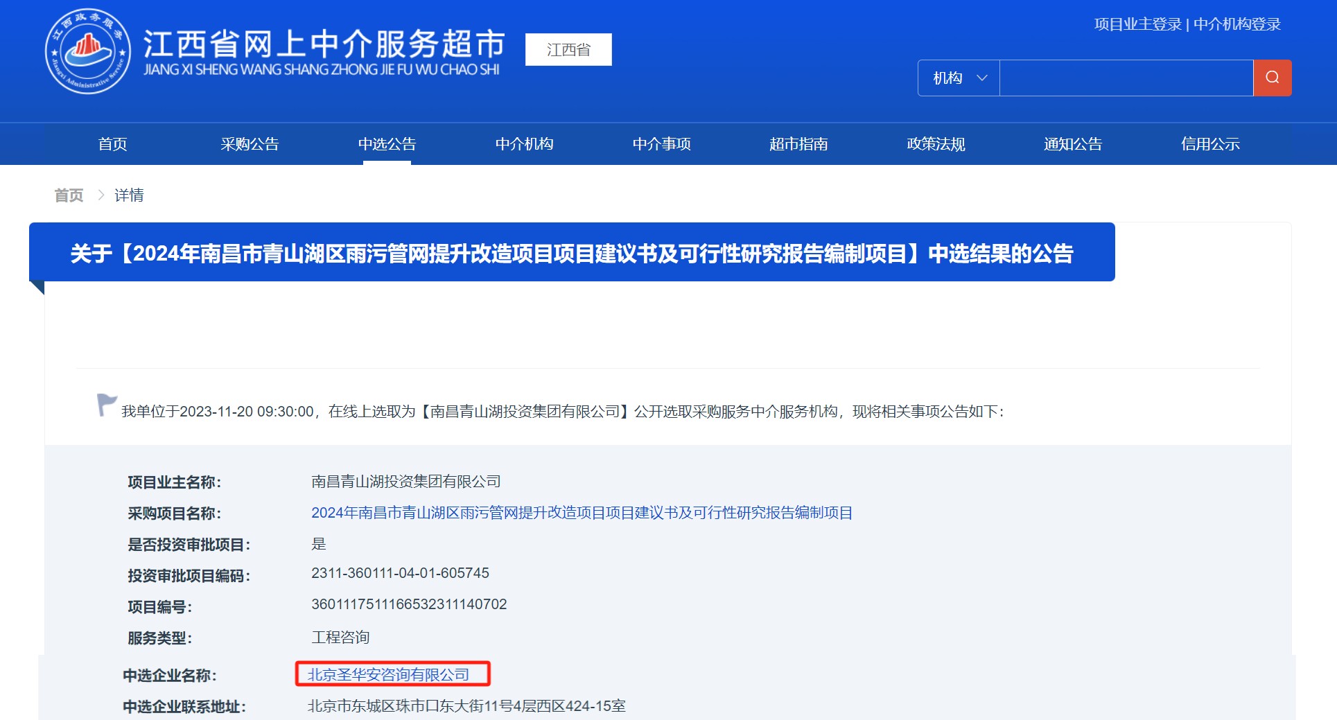This screenshot has height=720, width=1337.
Task: Click the 是否投资审批项目 field label
Action: (189, 545)
